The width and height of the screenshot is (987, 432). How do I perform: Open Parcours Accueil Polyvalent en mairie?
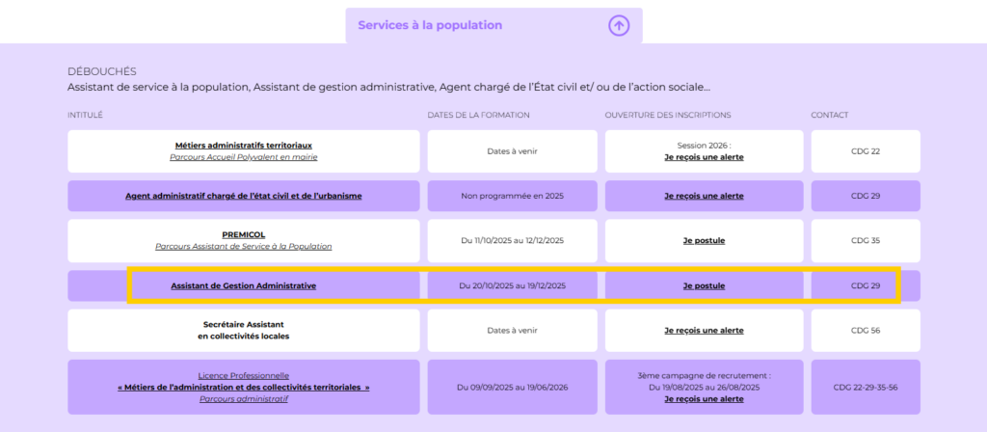(244, 157)
